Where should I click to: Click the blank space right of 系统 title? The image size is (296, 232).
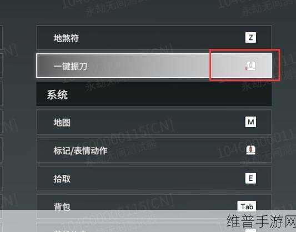pyautogui.click(x=169, y=94)
